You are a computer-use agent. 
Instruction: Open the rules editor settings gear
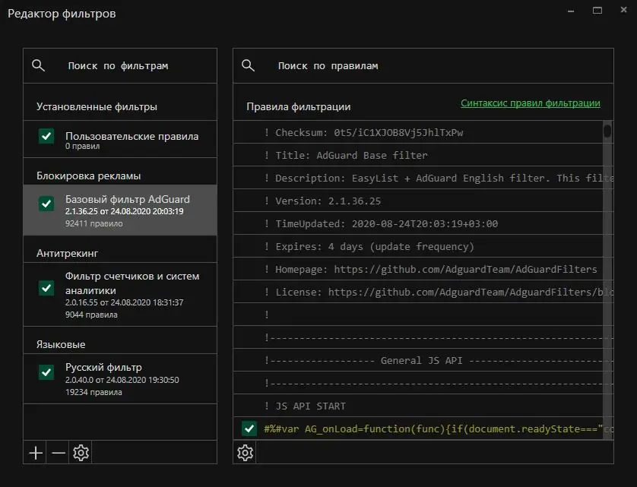(x=245, y=452)
